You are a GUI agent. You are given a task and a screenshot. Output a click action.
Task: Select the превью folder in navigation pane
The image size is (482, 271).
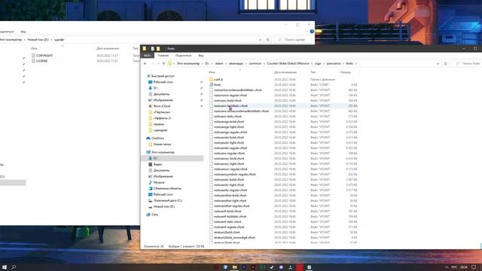159,124
